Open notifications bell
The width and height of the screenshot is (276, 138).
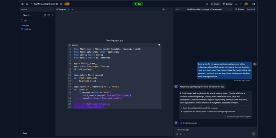tap(236, 4)
